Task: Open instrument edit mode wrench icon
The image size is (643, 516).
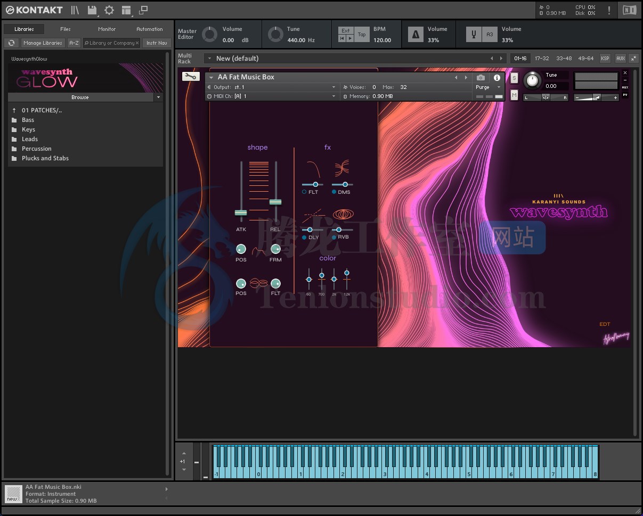Action: (x=190, y=77)
